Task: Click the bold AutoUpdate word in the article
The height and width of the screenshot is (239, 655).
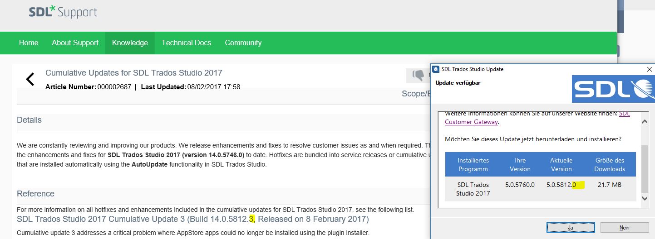Action: [x=149, y=164]
